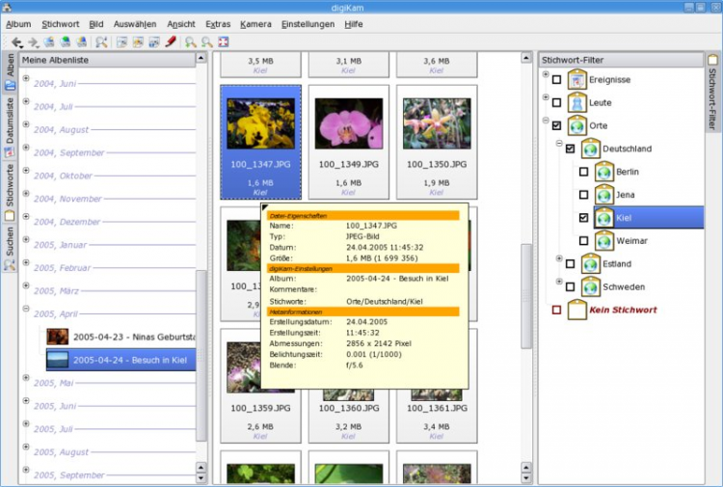Click the album icon with the blue-yellow shape
This screenshot has width=723, height=487.
(82, 42)
